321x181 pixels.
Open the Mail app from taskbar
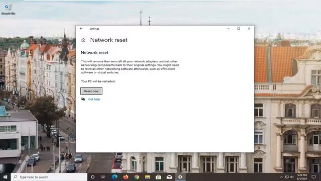[170, 177]
